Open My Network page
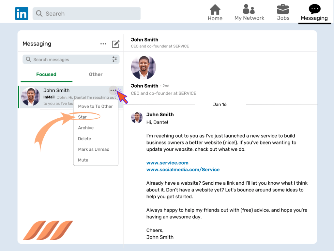This screenshot has width=334, height=251. [x=249, y=13]
